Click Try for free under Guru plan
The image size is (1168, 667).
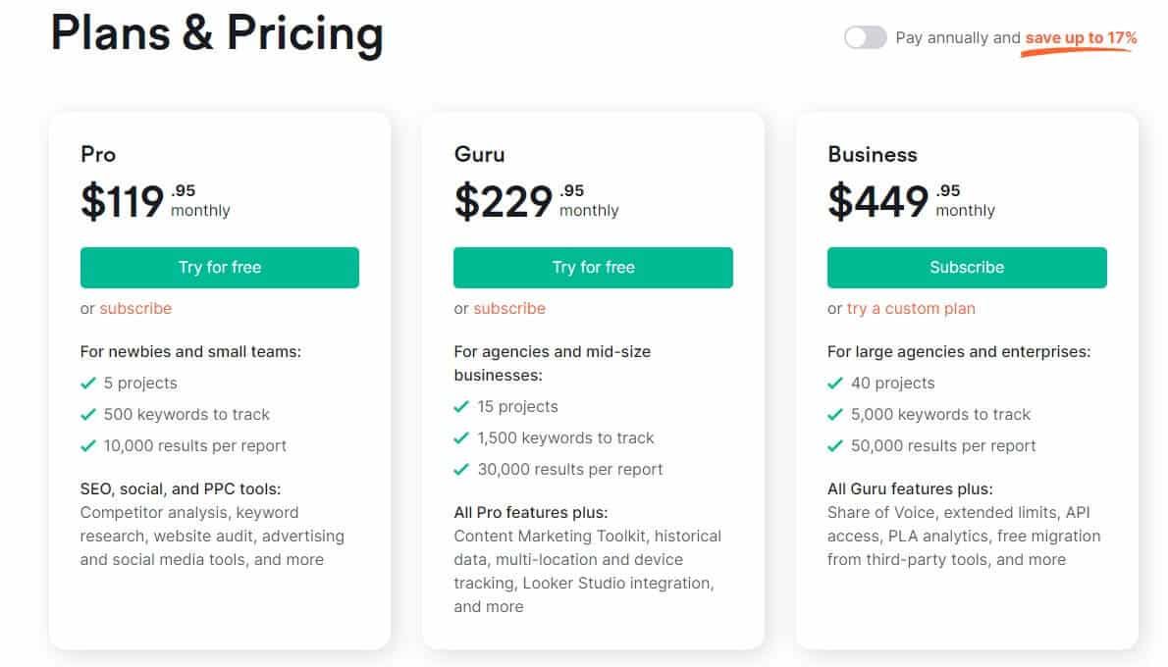[x=593, y=267]
